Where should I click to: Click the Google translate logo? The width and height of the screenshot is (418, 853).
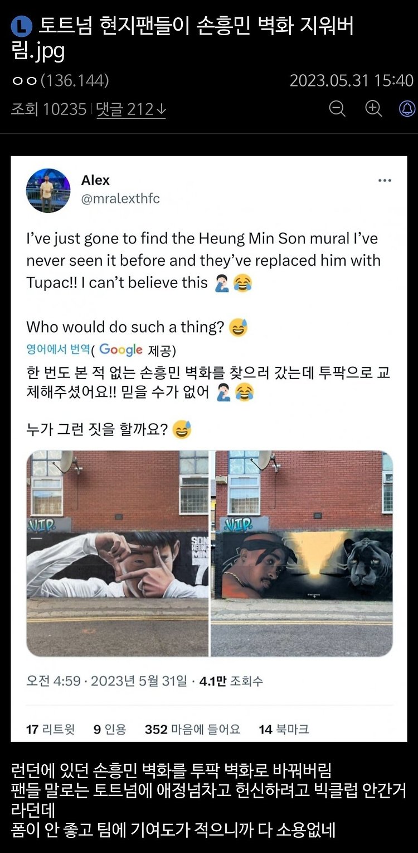coord(121,350)
